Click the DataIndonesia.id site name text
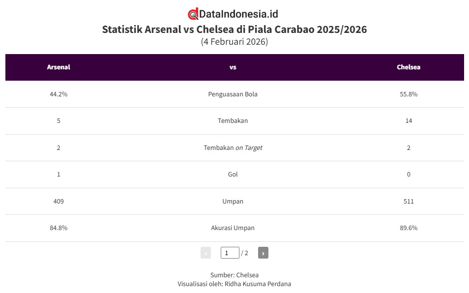The width and height of the screenshot is (469, 293). coord(238,14)
